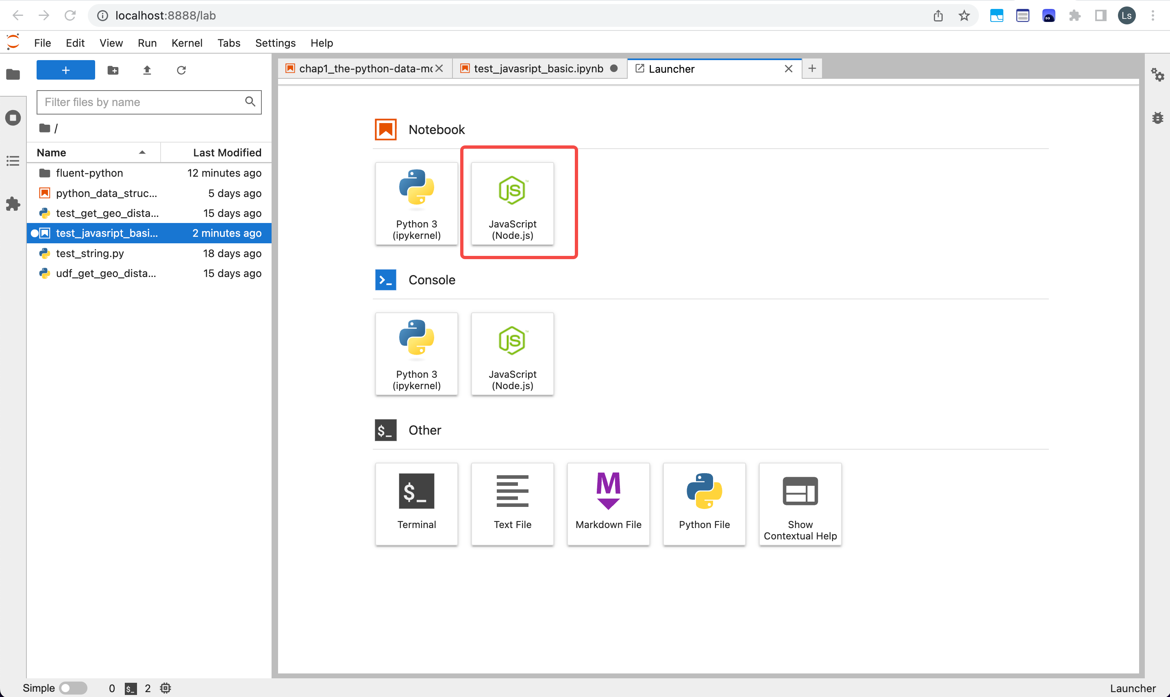Click the Jupyter logo in menu bar

click(x=13, y=42)
